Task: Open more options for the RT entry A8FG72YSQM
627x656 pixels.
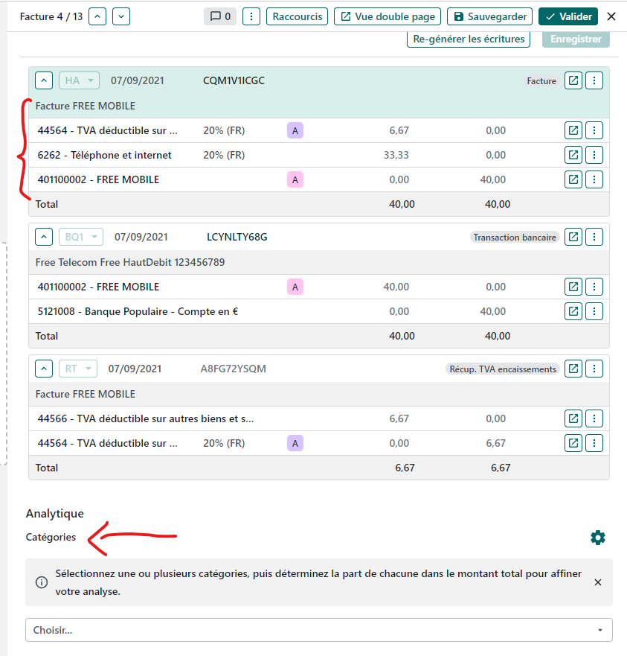Action: (x=594, y=369)
